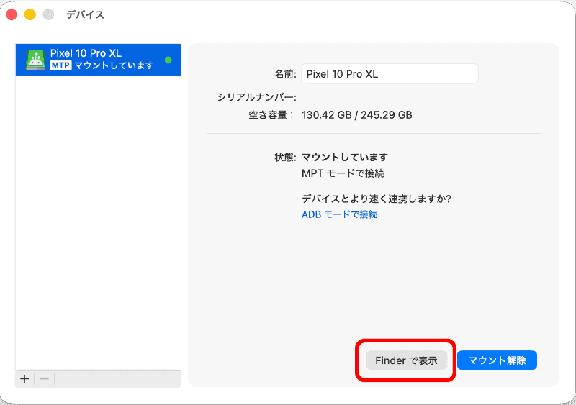
Task: Click the シリアルナンバー label
Action: point(256,97)
